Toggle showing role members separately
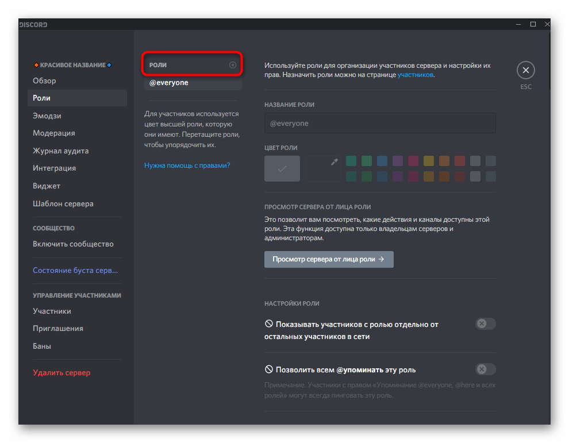 [x=485, y=324]
